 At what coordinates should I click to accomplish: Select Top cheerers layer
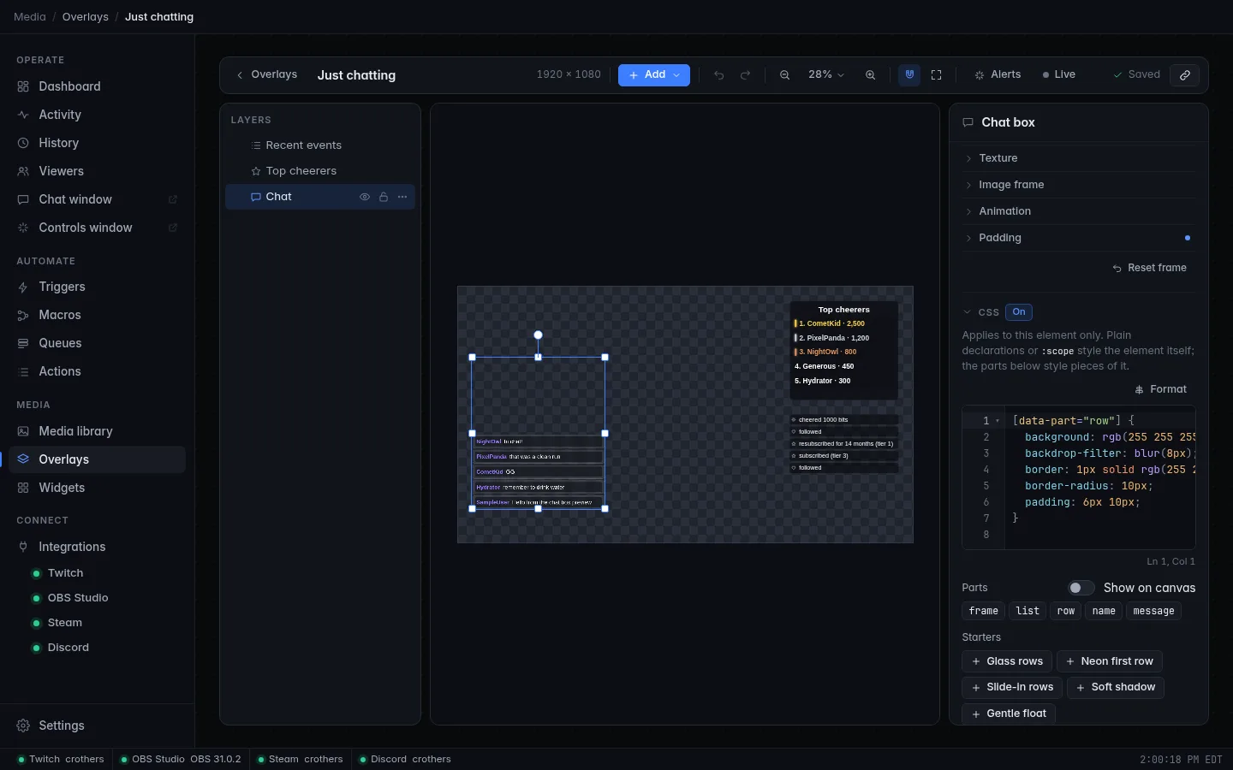pyautogui.click(x=320, y=171)
